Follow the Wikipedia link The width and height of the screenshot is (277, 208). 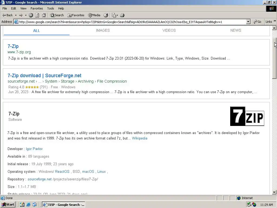[140, 138]
